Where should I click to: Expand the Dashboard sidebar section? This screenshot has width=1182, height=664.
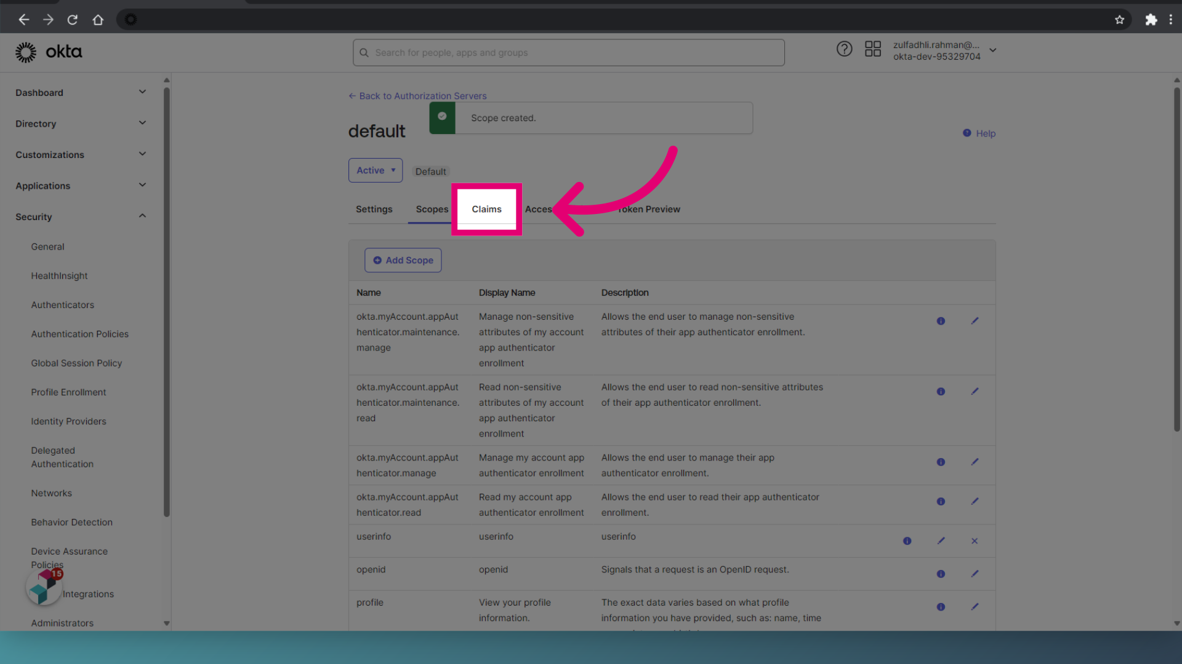142,92
